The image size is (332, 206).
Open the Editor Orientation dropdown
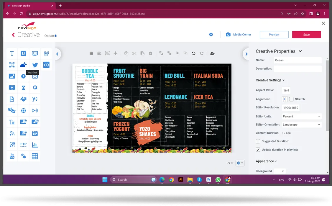[x=301, y=124]
